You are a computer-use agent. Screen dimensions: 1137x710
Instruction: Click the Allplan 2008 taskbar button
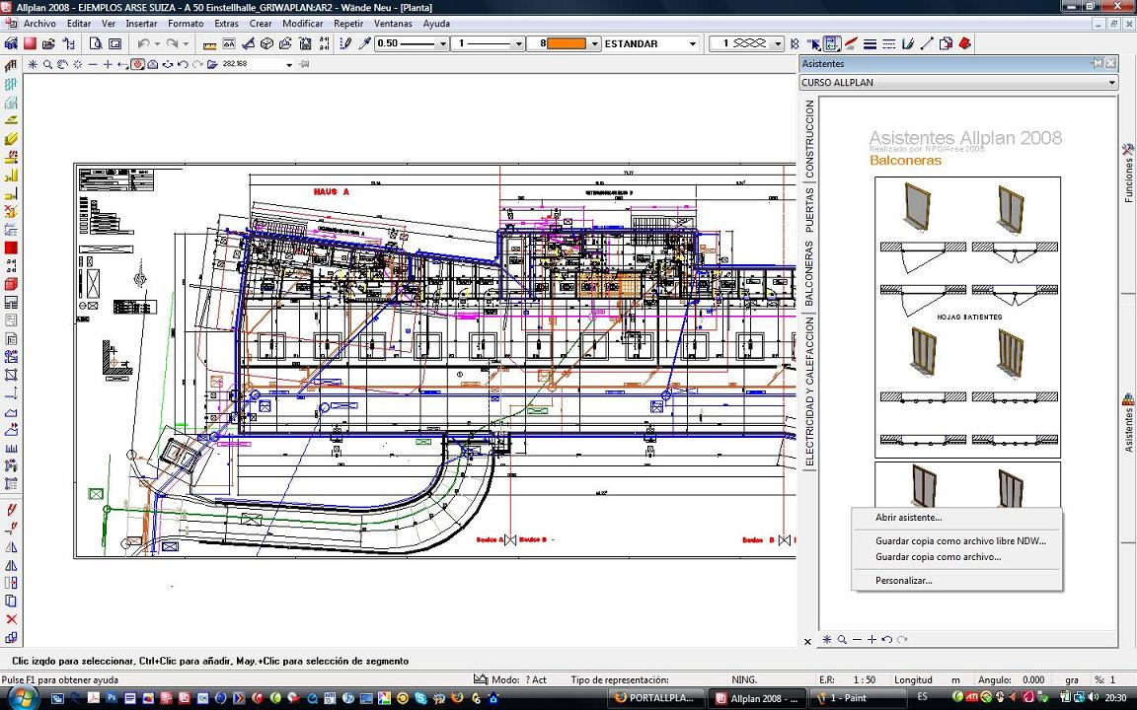(x=756, y=698)
